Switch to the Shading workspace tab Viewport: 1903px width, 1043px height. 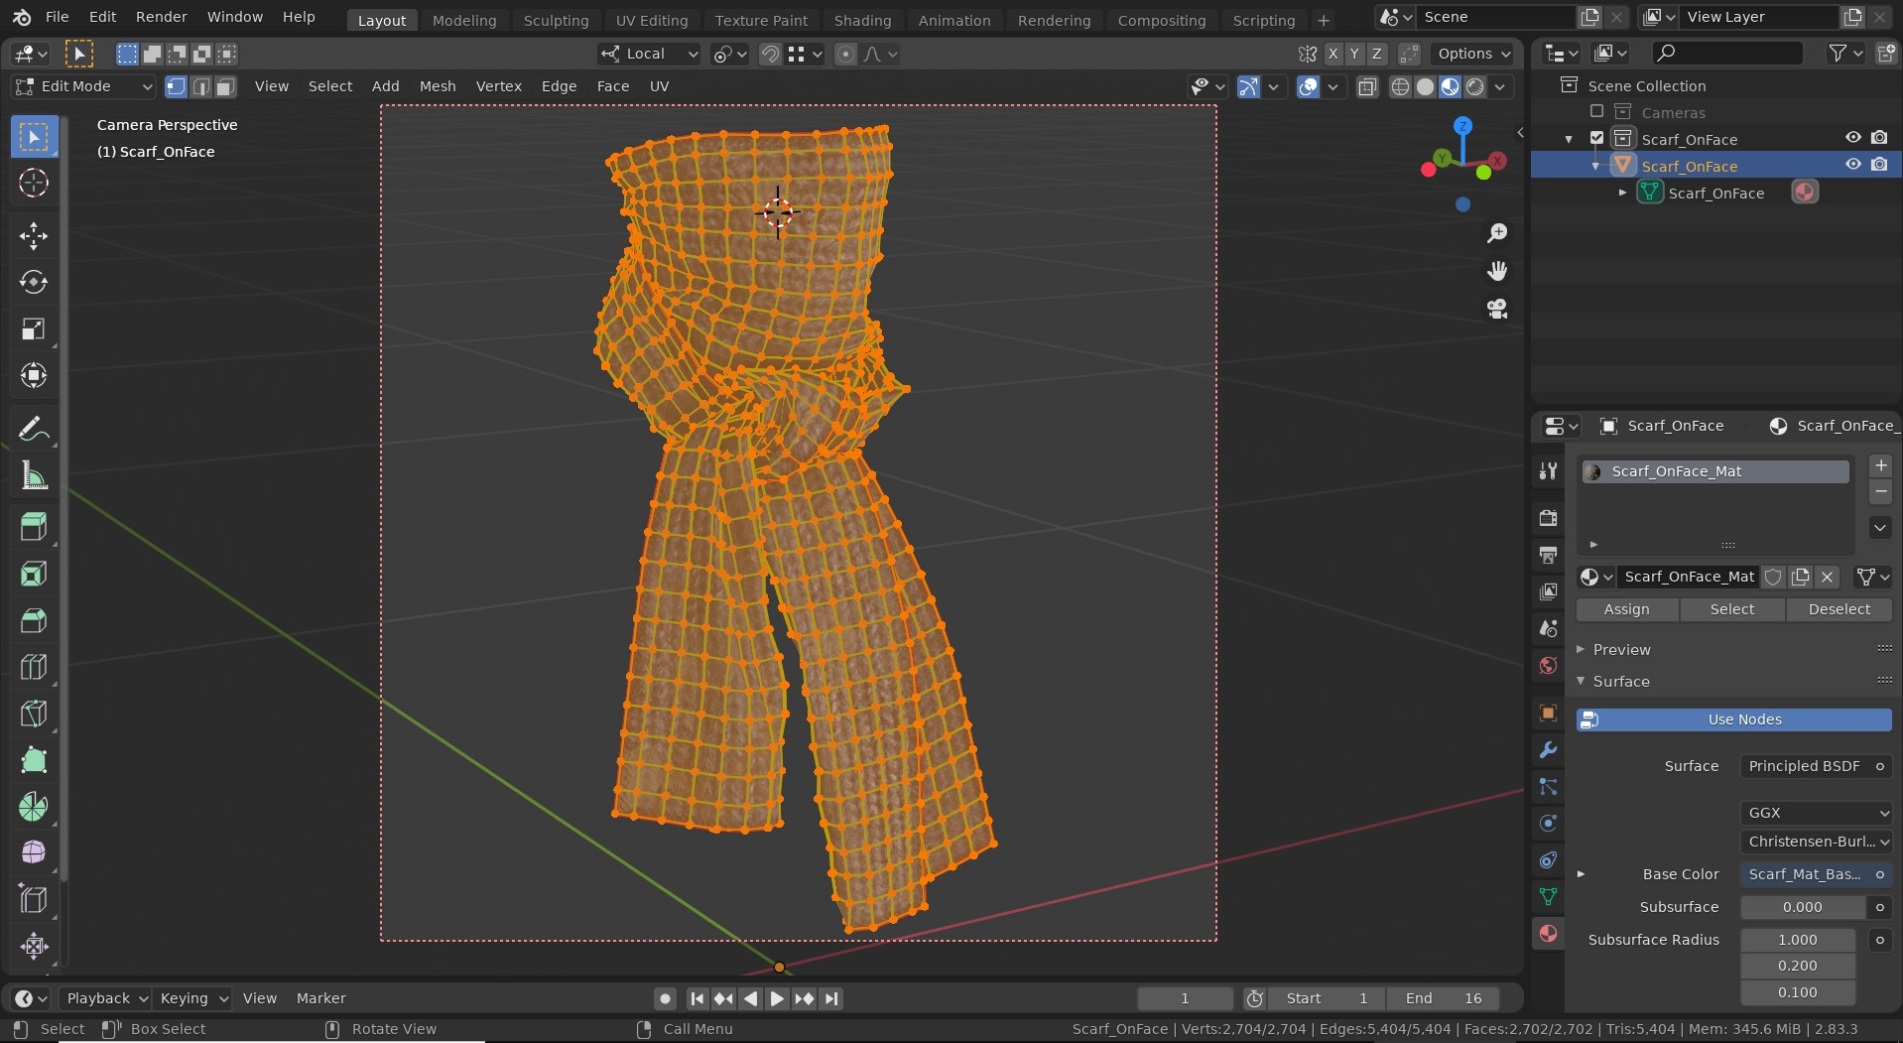click(x=862, y=19)
